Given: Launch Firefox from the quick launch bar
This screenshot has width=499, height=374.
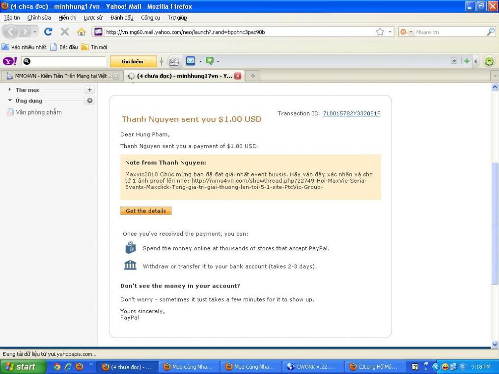Looking at the screenshot, I should 80,367.
